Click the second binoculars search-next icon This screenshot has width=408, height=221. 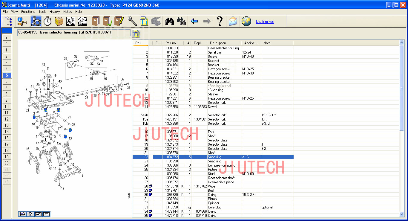click(x=181, y=21)
